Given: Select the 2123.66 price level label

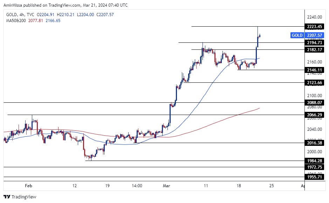Looking at the screenshot, I should [x=314, y=82].
